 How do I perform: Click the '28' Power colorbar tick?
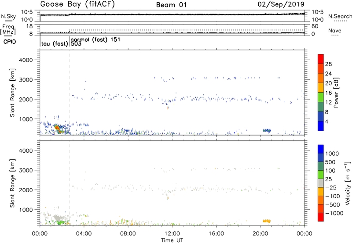click(328, 64)
